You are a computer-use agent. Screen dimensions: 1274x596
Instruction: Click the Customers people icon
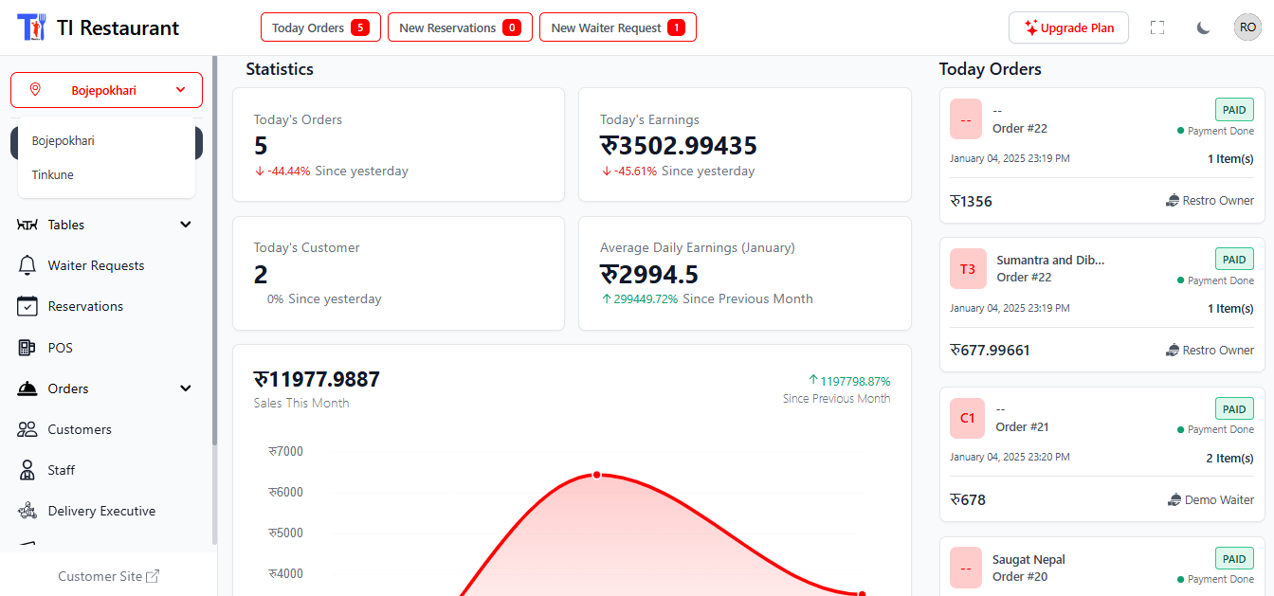coord(27,429)
